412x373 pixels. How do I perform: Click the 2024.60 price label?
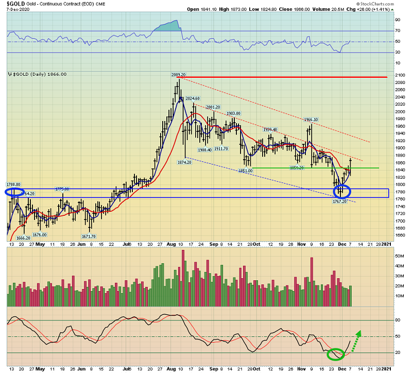pyautogui.click(x=193, y=98)
